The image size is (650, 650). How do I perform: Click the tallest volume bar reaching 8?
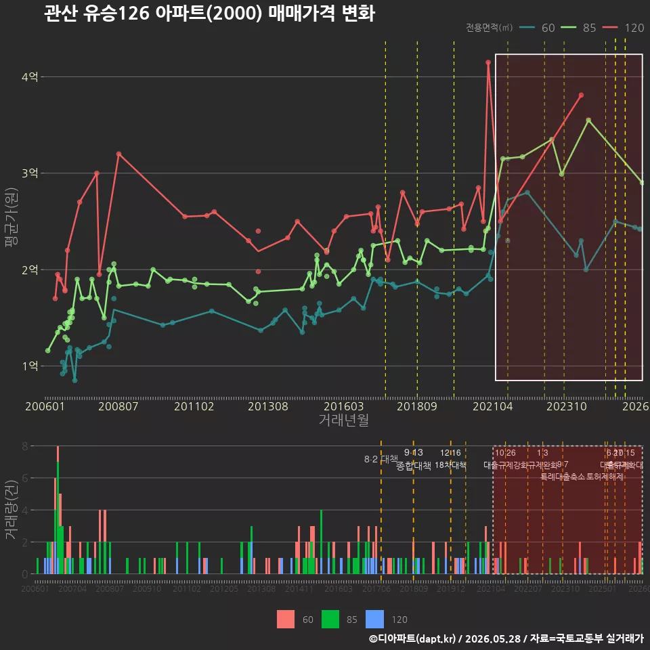pyautogui.click(x=58, y=510)
